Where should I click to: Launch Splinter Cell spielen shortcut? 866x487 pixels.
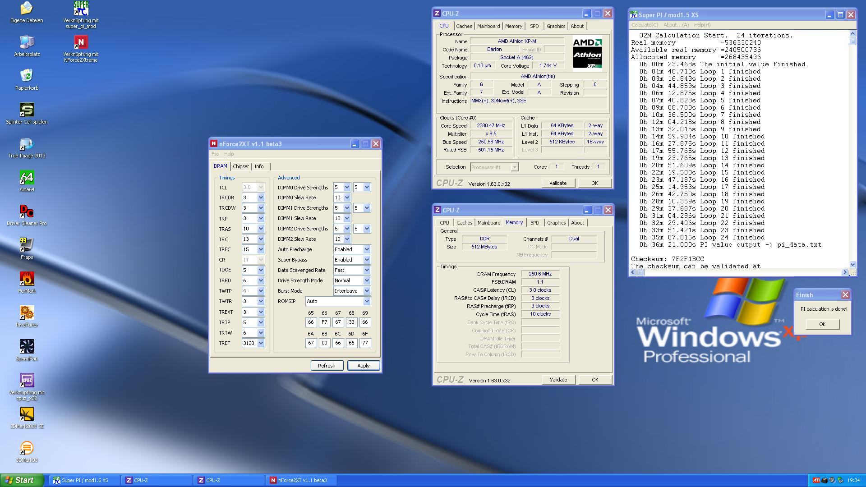pyautogui.click(x=27, y=114)
